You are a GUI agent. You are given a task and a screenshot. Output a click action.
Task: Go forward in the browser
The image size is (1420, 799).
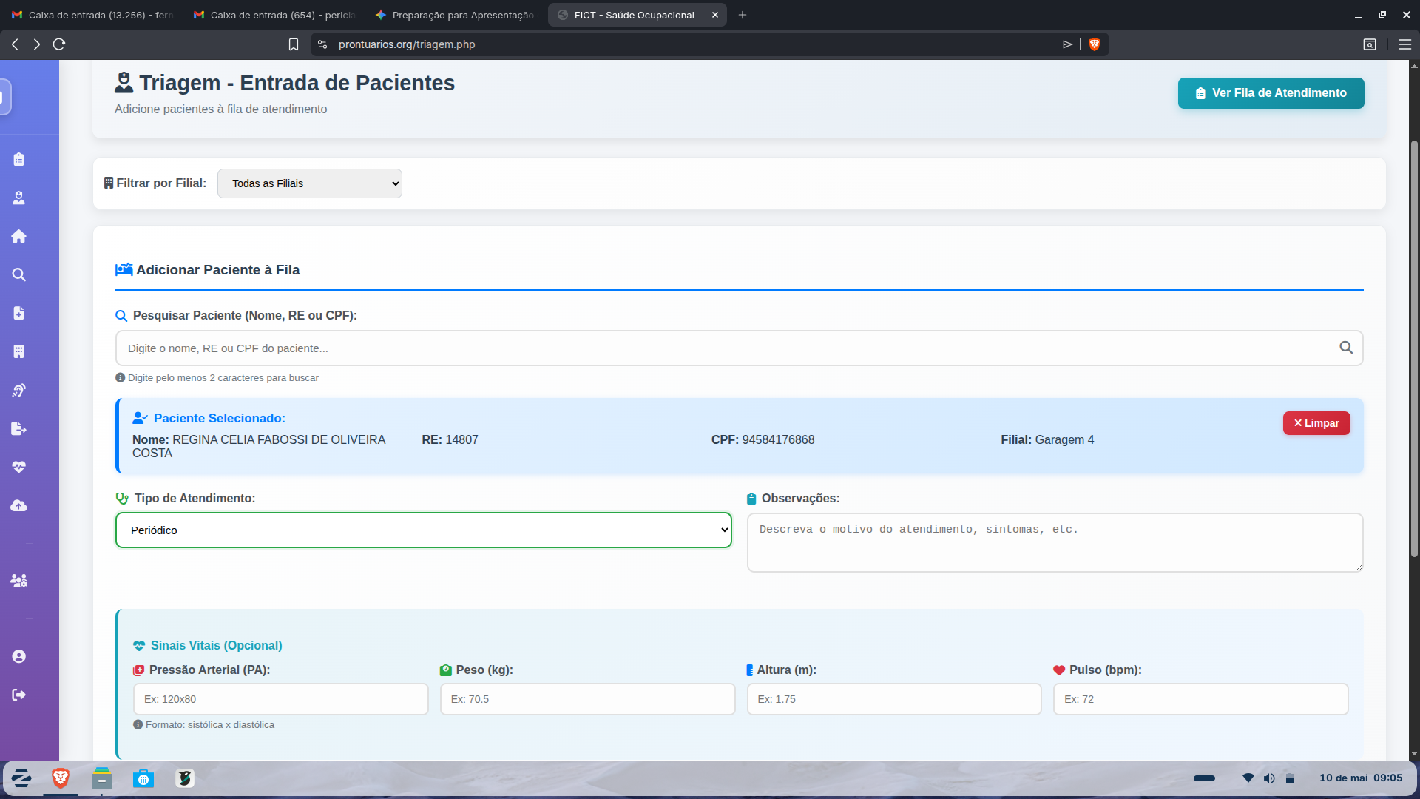[36, 44]
